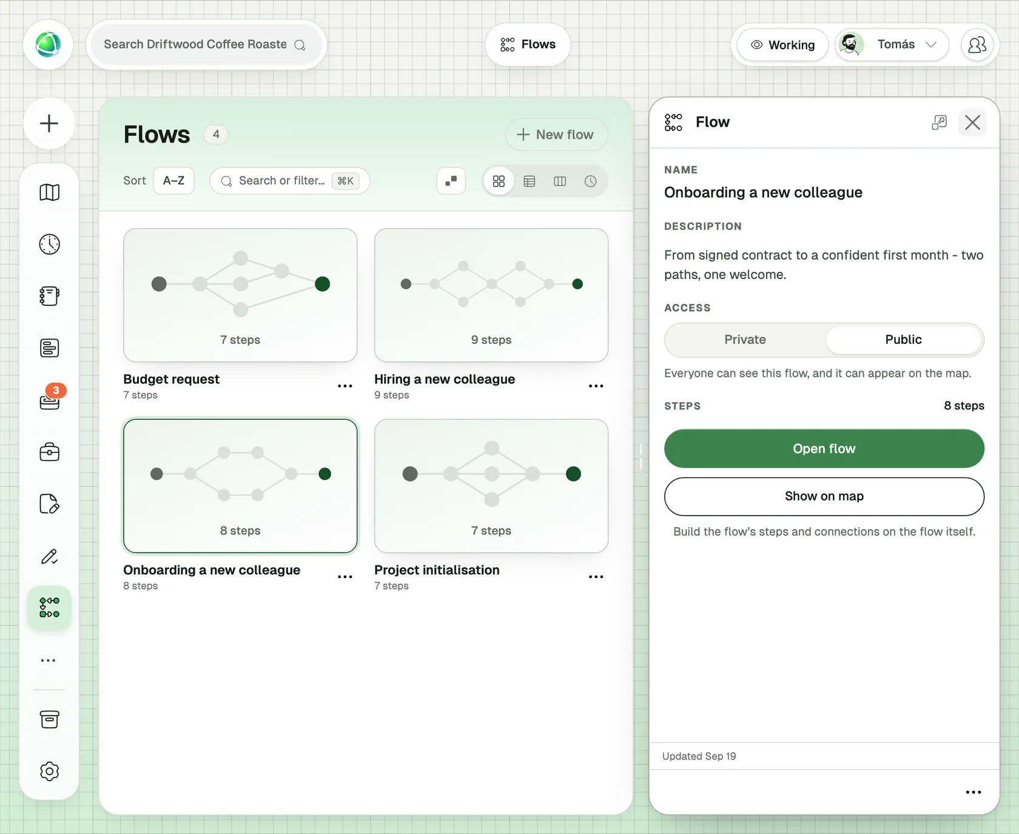1019x834 pixels.
Task: Open settings gear in sidebar
Action: pyautogui.click(x=49, y=772)
